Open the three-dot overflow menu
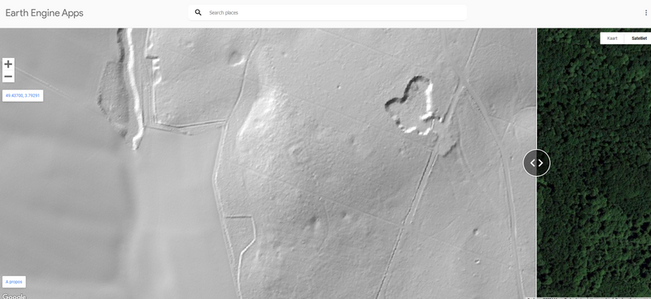This screenshot has height=299, width=651. pos(646,13)
